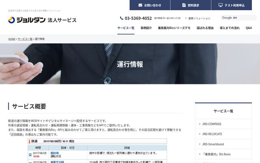Open the Q&A menu item
Viewport: 260px width, 163px height.
coord(249,28)
